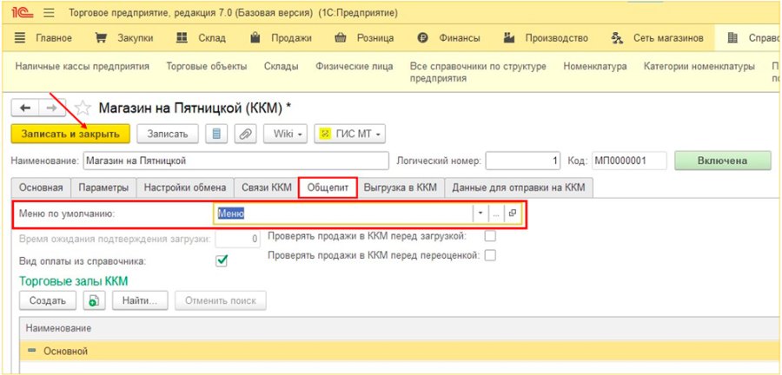Switch to the Основная tab

[x=41, y=187]
